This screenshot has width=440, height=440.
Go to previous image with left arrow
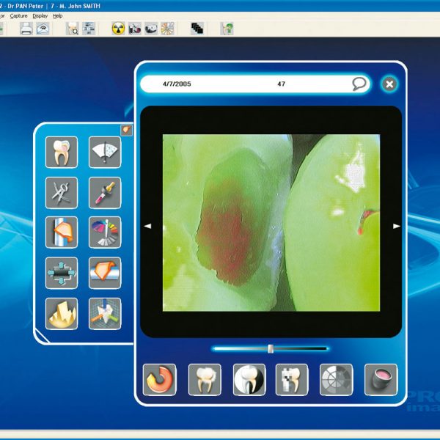tap(147, 226)
